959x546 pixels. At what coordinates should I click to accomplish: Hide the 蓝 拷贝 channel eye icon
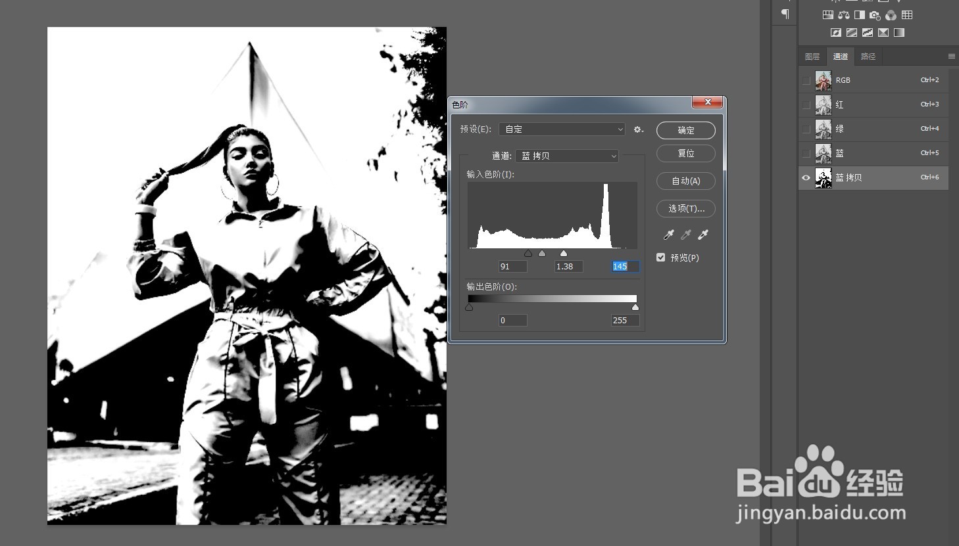pyautogui.click(x=806, y=177)
